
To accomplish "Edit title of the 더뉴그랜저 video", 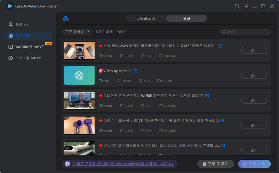I will pos(223,145).
